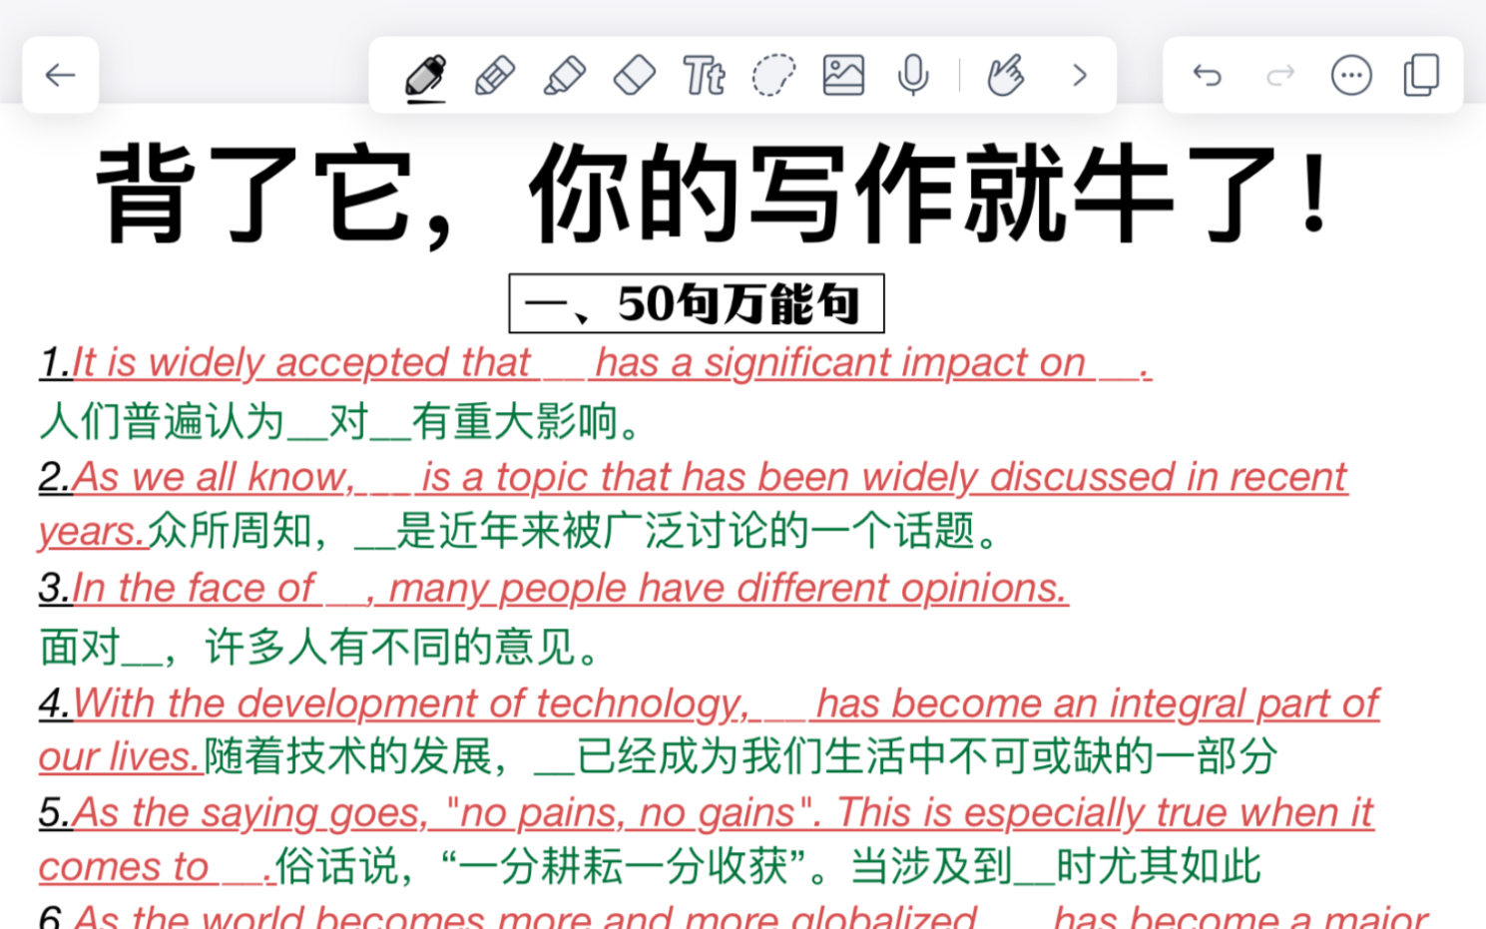The height and width of the screenshot is (929, 1486).
Task: Tap the back arrow button
Action: coord(60,75)
